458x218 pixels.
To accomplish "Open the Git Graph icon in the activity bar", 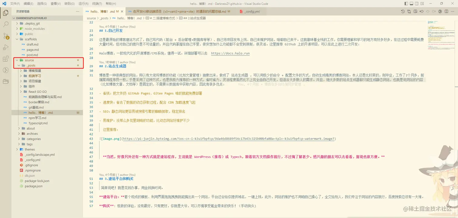I will [x=5, y=70].
